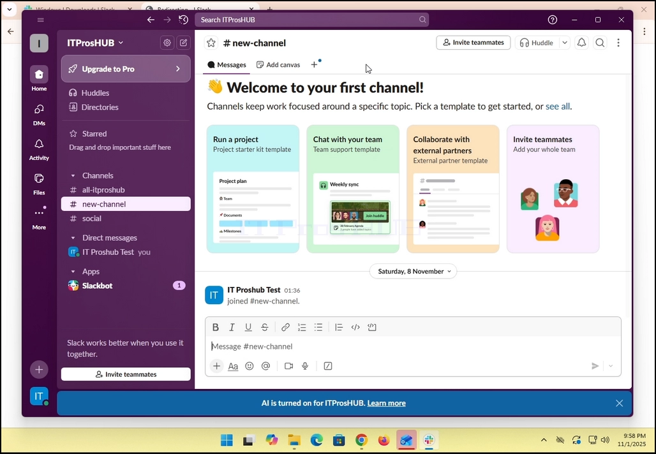Start a Huddle in the channel
This screenshot has width=656, height=454.
(537, 43)
